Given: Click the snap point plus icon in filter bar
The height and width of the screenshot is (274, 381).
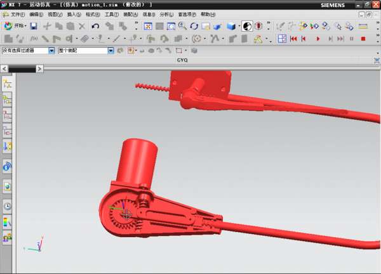Looking at the screenshot, I should coord(131,51).
